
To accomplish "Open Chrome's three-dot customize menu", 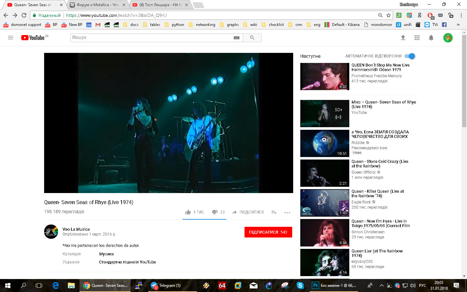I will pyautogui.click(x=461, y=15).
